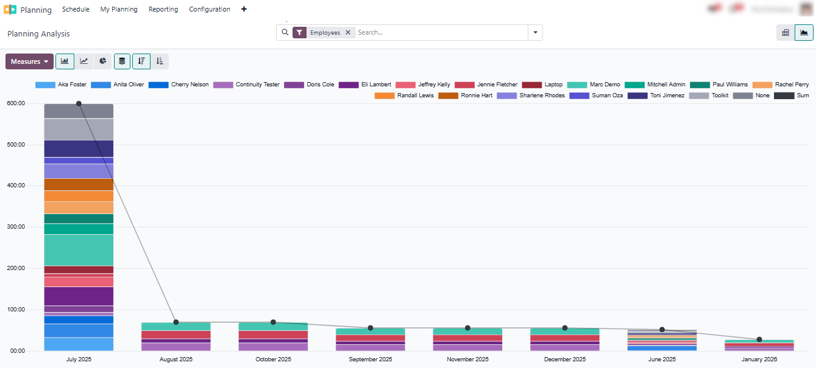This screenshot has height=368, width=816.
Task: Select the bar chart type icon
Action: tap(65, 61)
